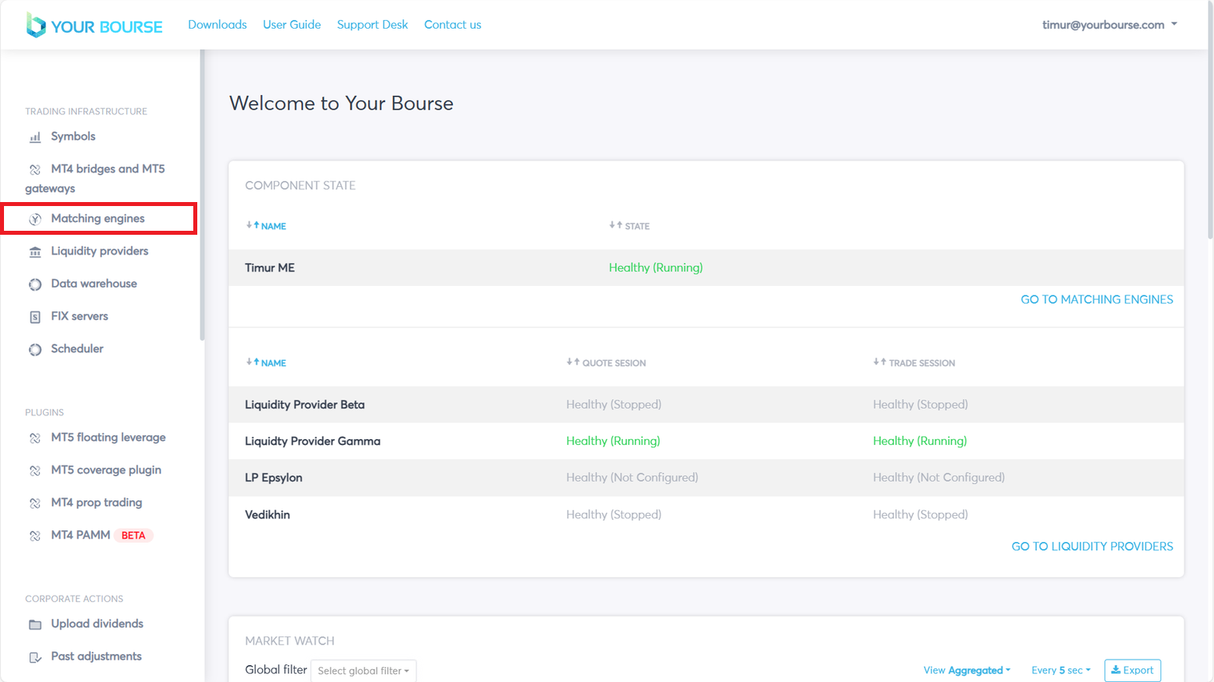Click the Upload dividends folder icon
Screen dimensions: 1214x682
pos(35,625)
